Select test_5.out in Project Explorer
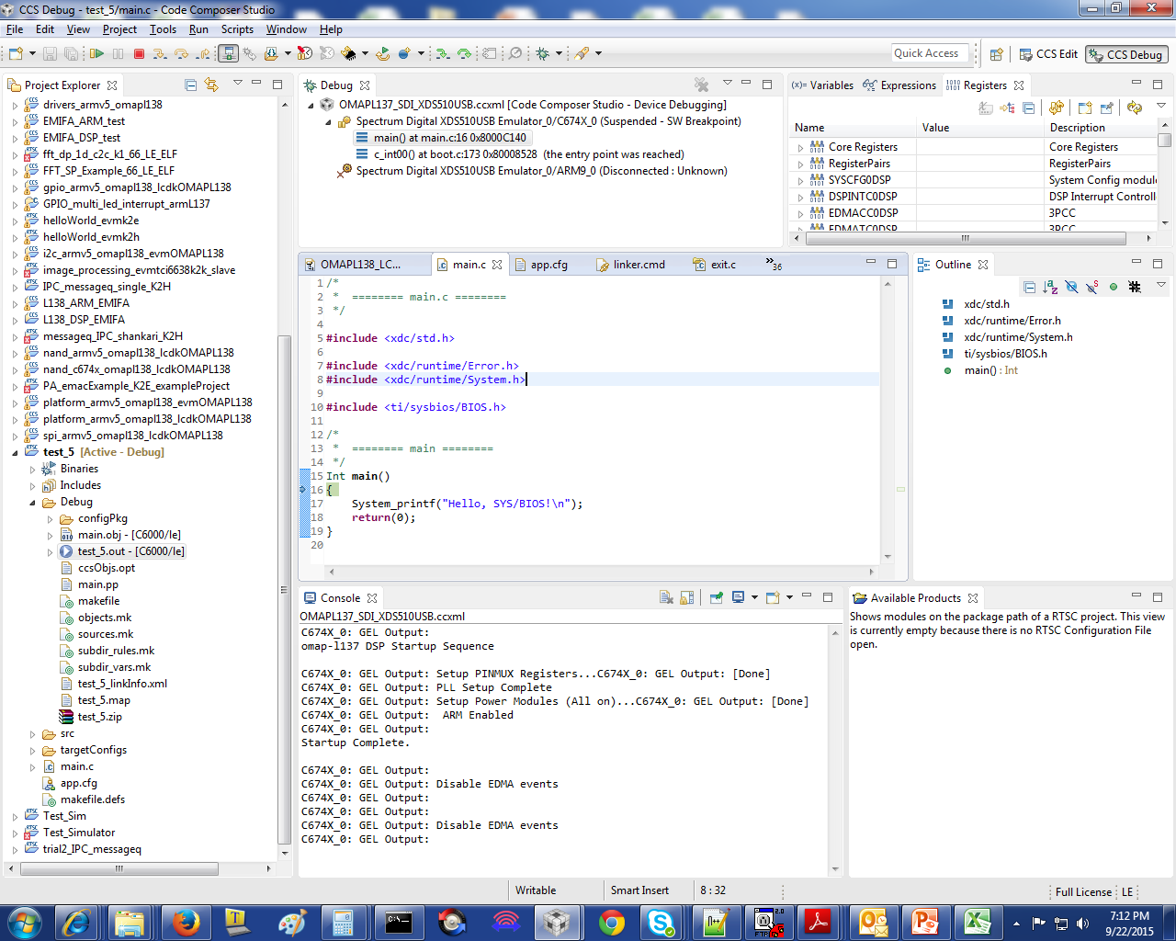 (x=121, y=551)
